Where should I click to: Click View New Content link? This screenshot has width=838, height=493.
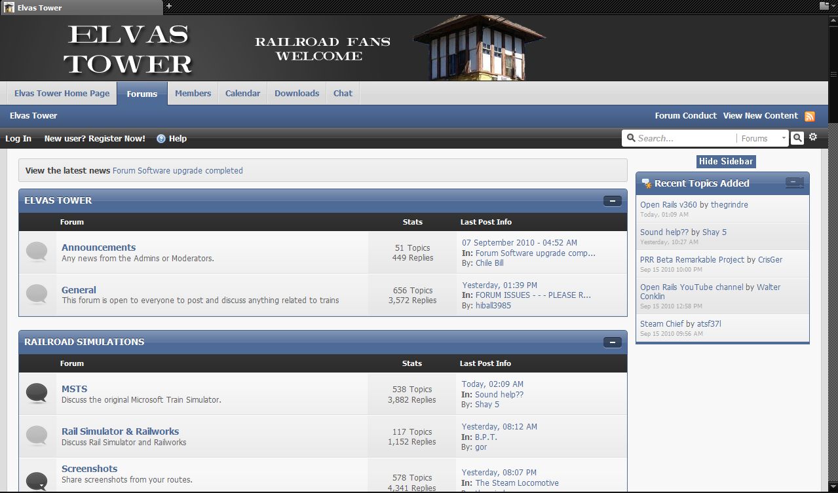coord(761,116)
